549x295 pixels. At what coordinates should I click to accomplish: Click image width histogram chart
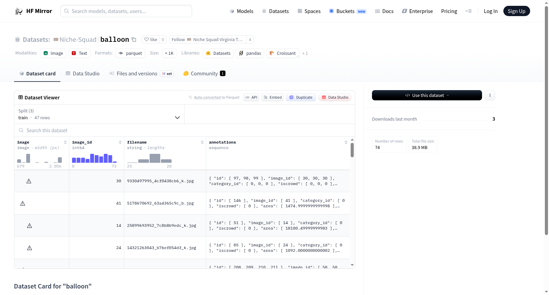39,158
